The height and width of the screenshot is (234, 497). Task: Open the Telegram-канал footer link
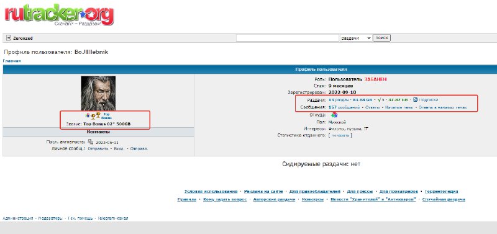coord(113,218)
